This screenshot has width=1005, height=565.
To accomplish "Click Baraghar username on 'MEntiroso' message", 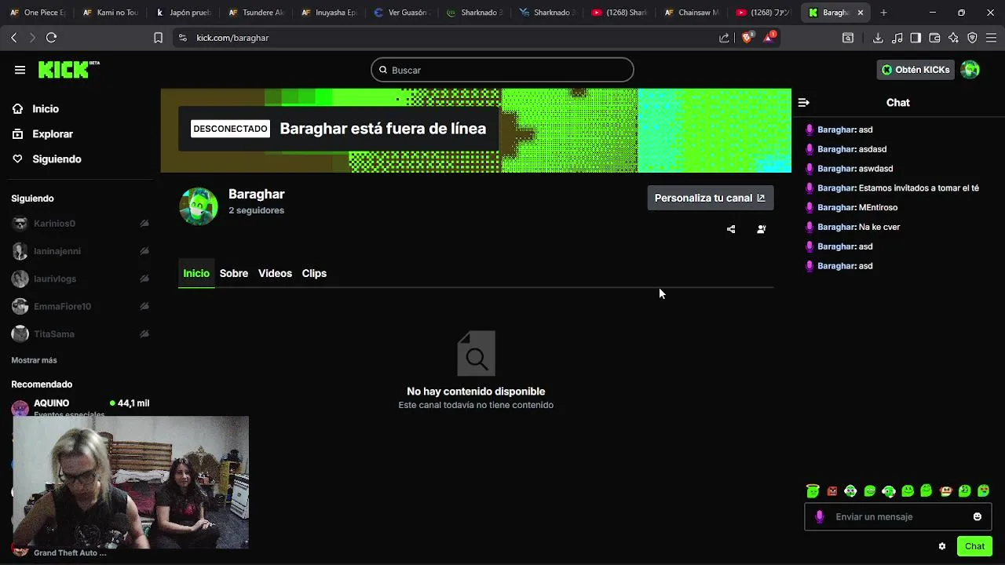I will click(x=836, y=207).
